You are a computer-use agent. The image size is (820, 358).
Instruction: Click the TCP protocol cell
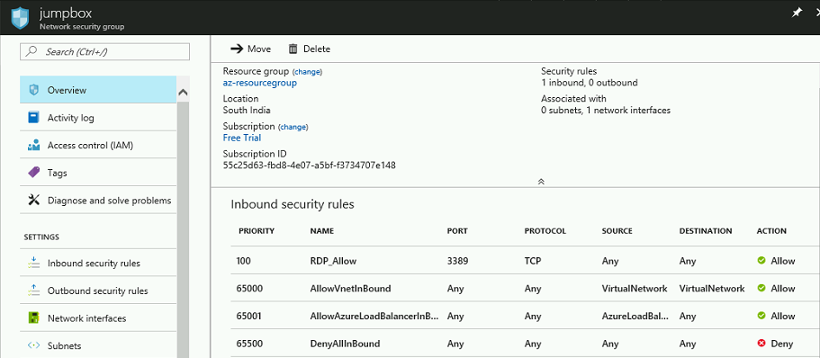[x=532, y=261]
